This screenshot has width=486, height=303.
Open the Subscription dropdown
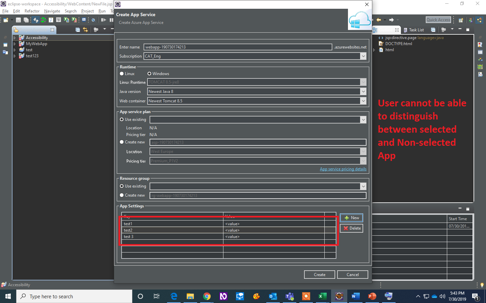click(x=363, y=56)
